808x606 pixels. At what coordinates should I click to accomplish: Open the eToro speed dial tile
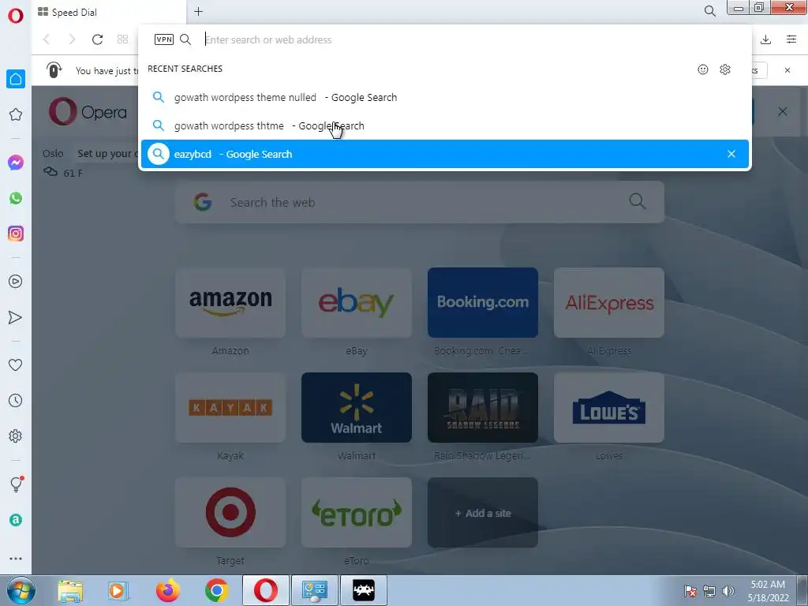[x=357, y=513]
